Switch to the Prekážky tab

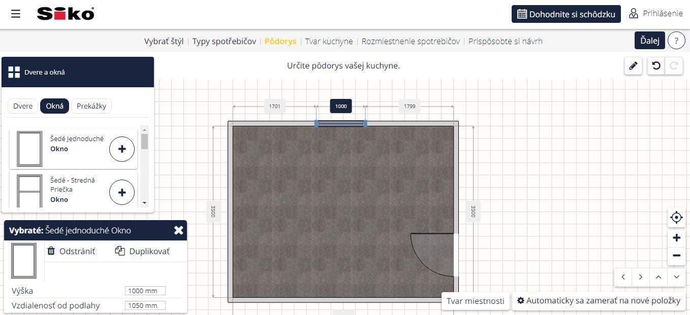91,106
